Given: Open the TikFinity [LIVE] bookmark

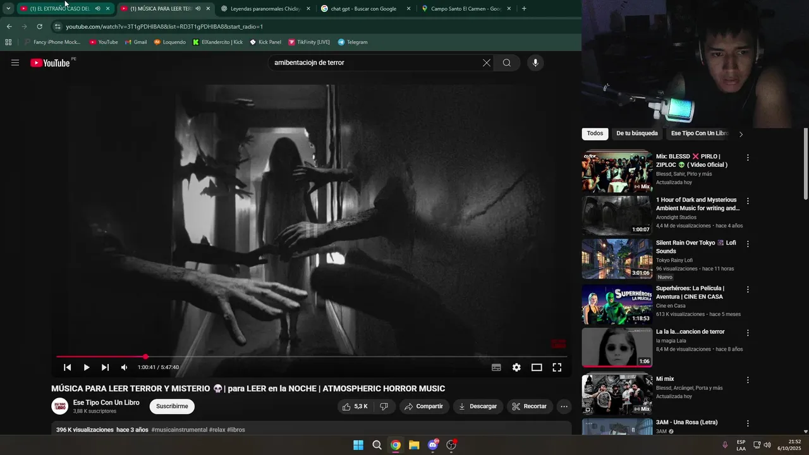Looking at the screenshot, I should [309, 42].
